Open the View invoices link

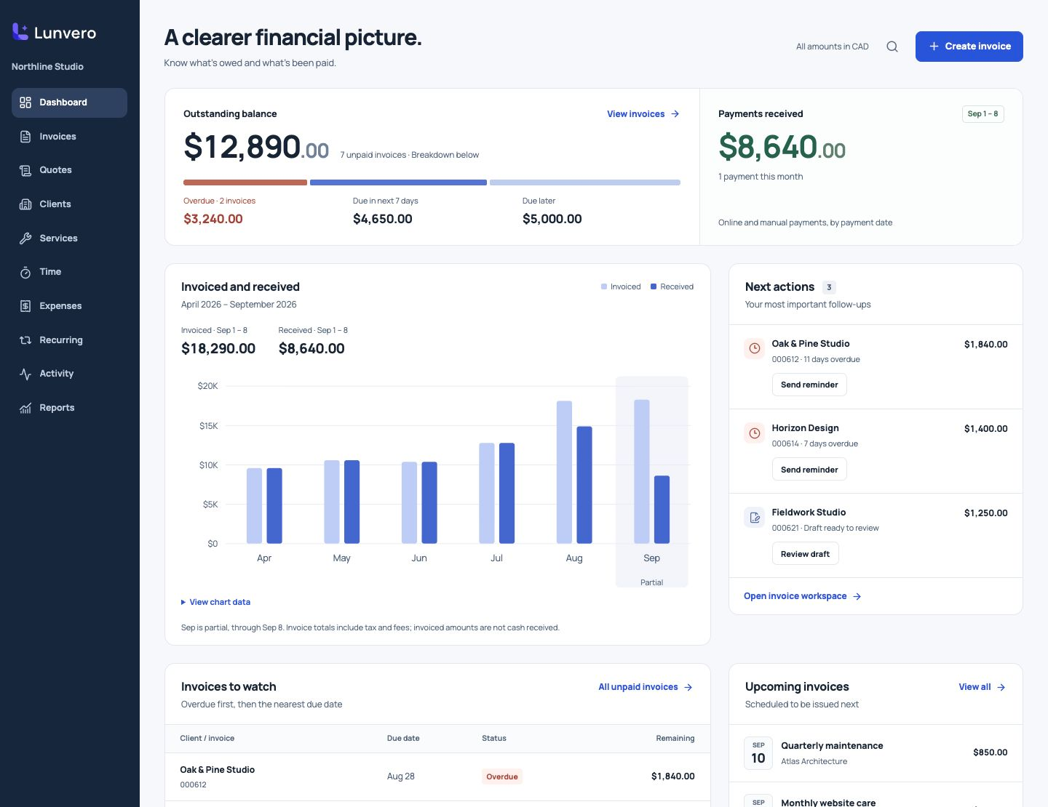[643, 114]
